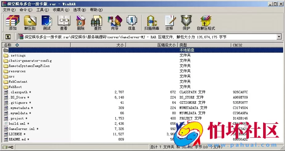285x151 pixels.
Task: Click the .classpath file icon
Action: [x=6, y=92]
